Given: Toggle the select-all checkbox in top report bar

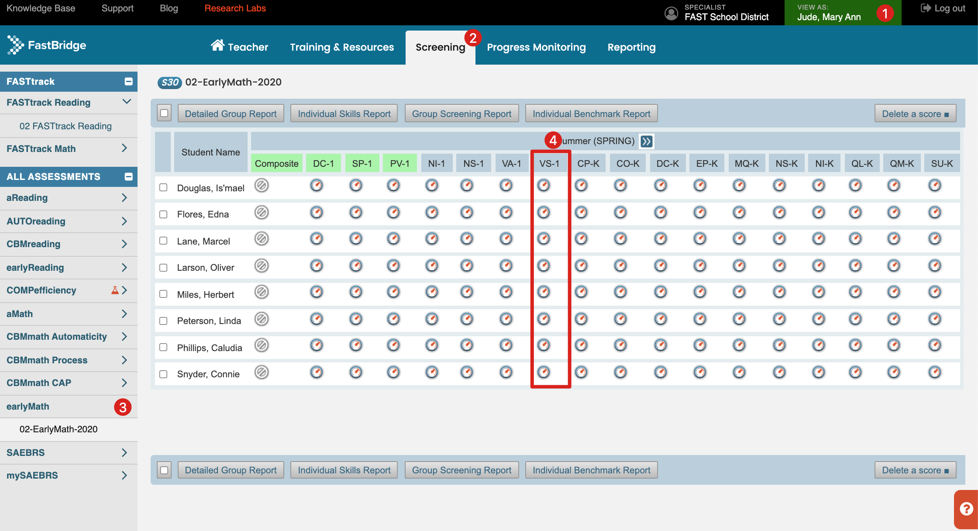Looking at the screenshot, I should [x=164, y=113].
